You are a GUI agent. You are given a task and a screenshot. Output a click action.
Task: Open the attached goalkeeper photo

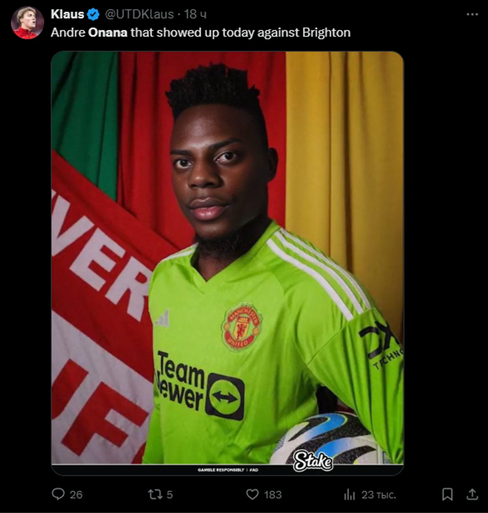pos(227,263)
